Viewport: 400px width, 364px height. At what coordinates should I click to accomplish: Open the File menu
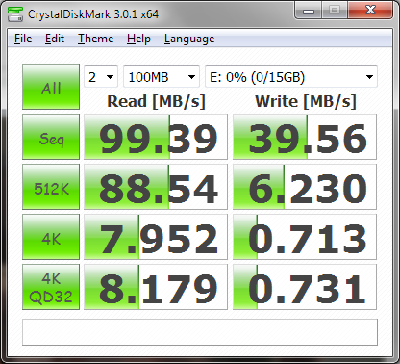(x=23, y=39)
